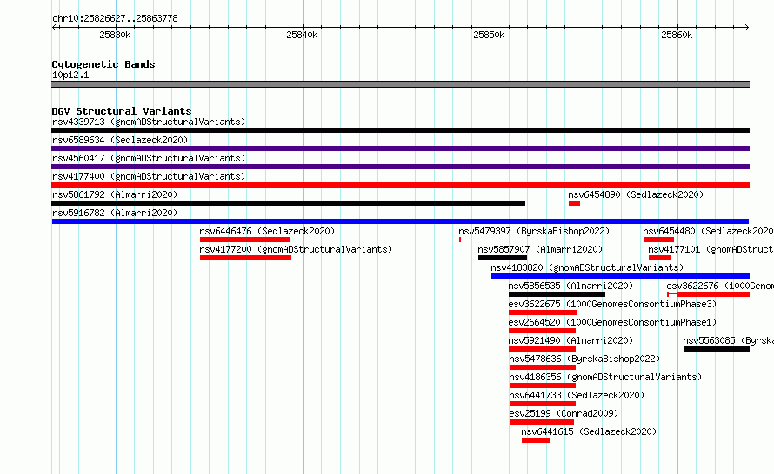Click blue bar under nsv4183820
The height and width of the screenshot is (474, 774).
[x=620, y=276]
